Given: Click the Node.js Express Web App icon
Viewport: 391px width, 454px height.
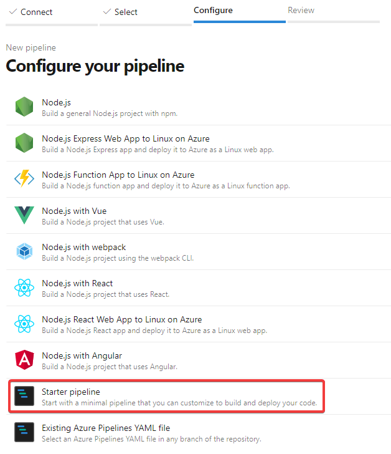Looking at the screenshot, I should (24, 143).
